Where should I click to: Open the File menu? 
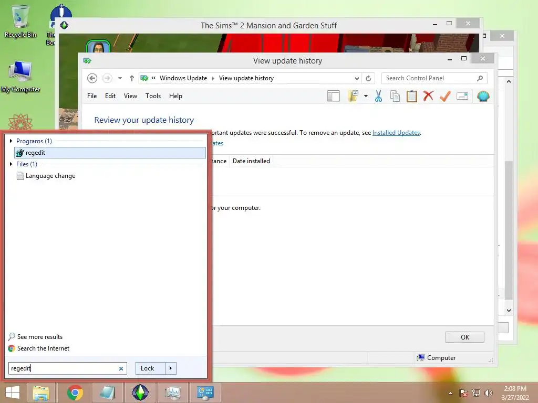[x=92, y=96]
